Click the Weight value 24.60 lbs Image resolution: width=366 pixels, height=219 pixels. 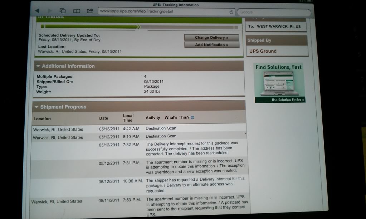tap(152, 91)
